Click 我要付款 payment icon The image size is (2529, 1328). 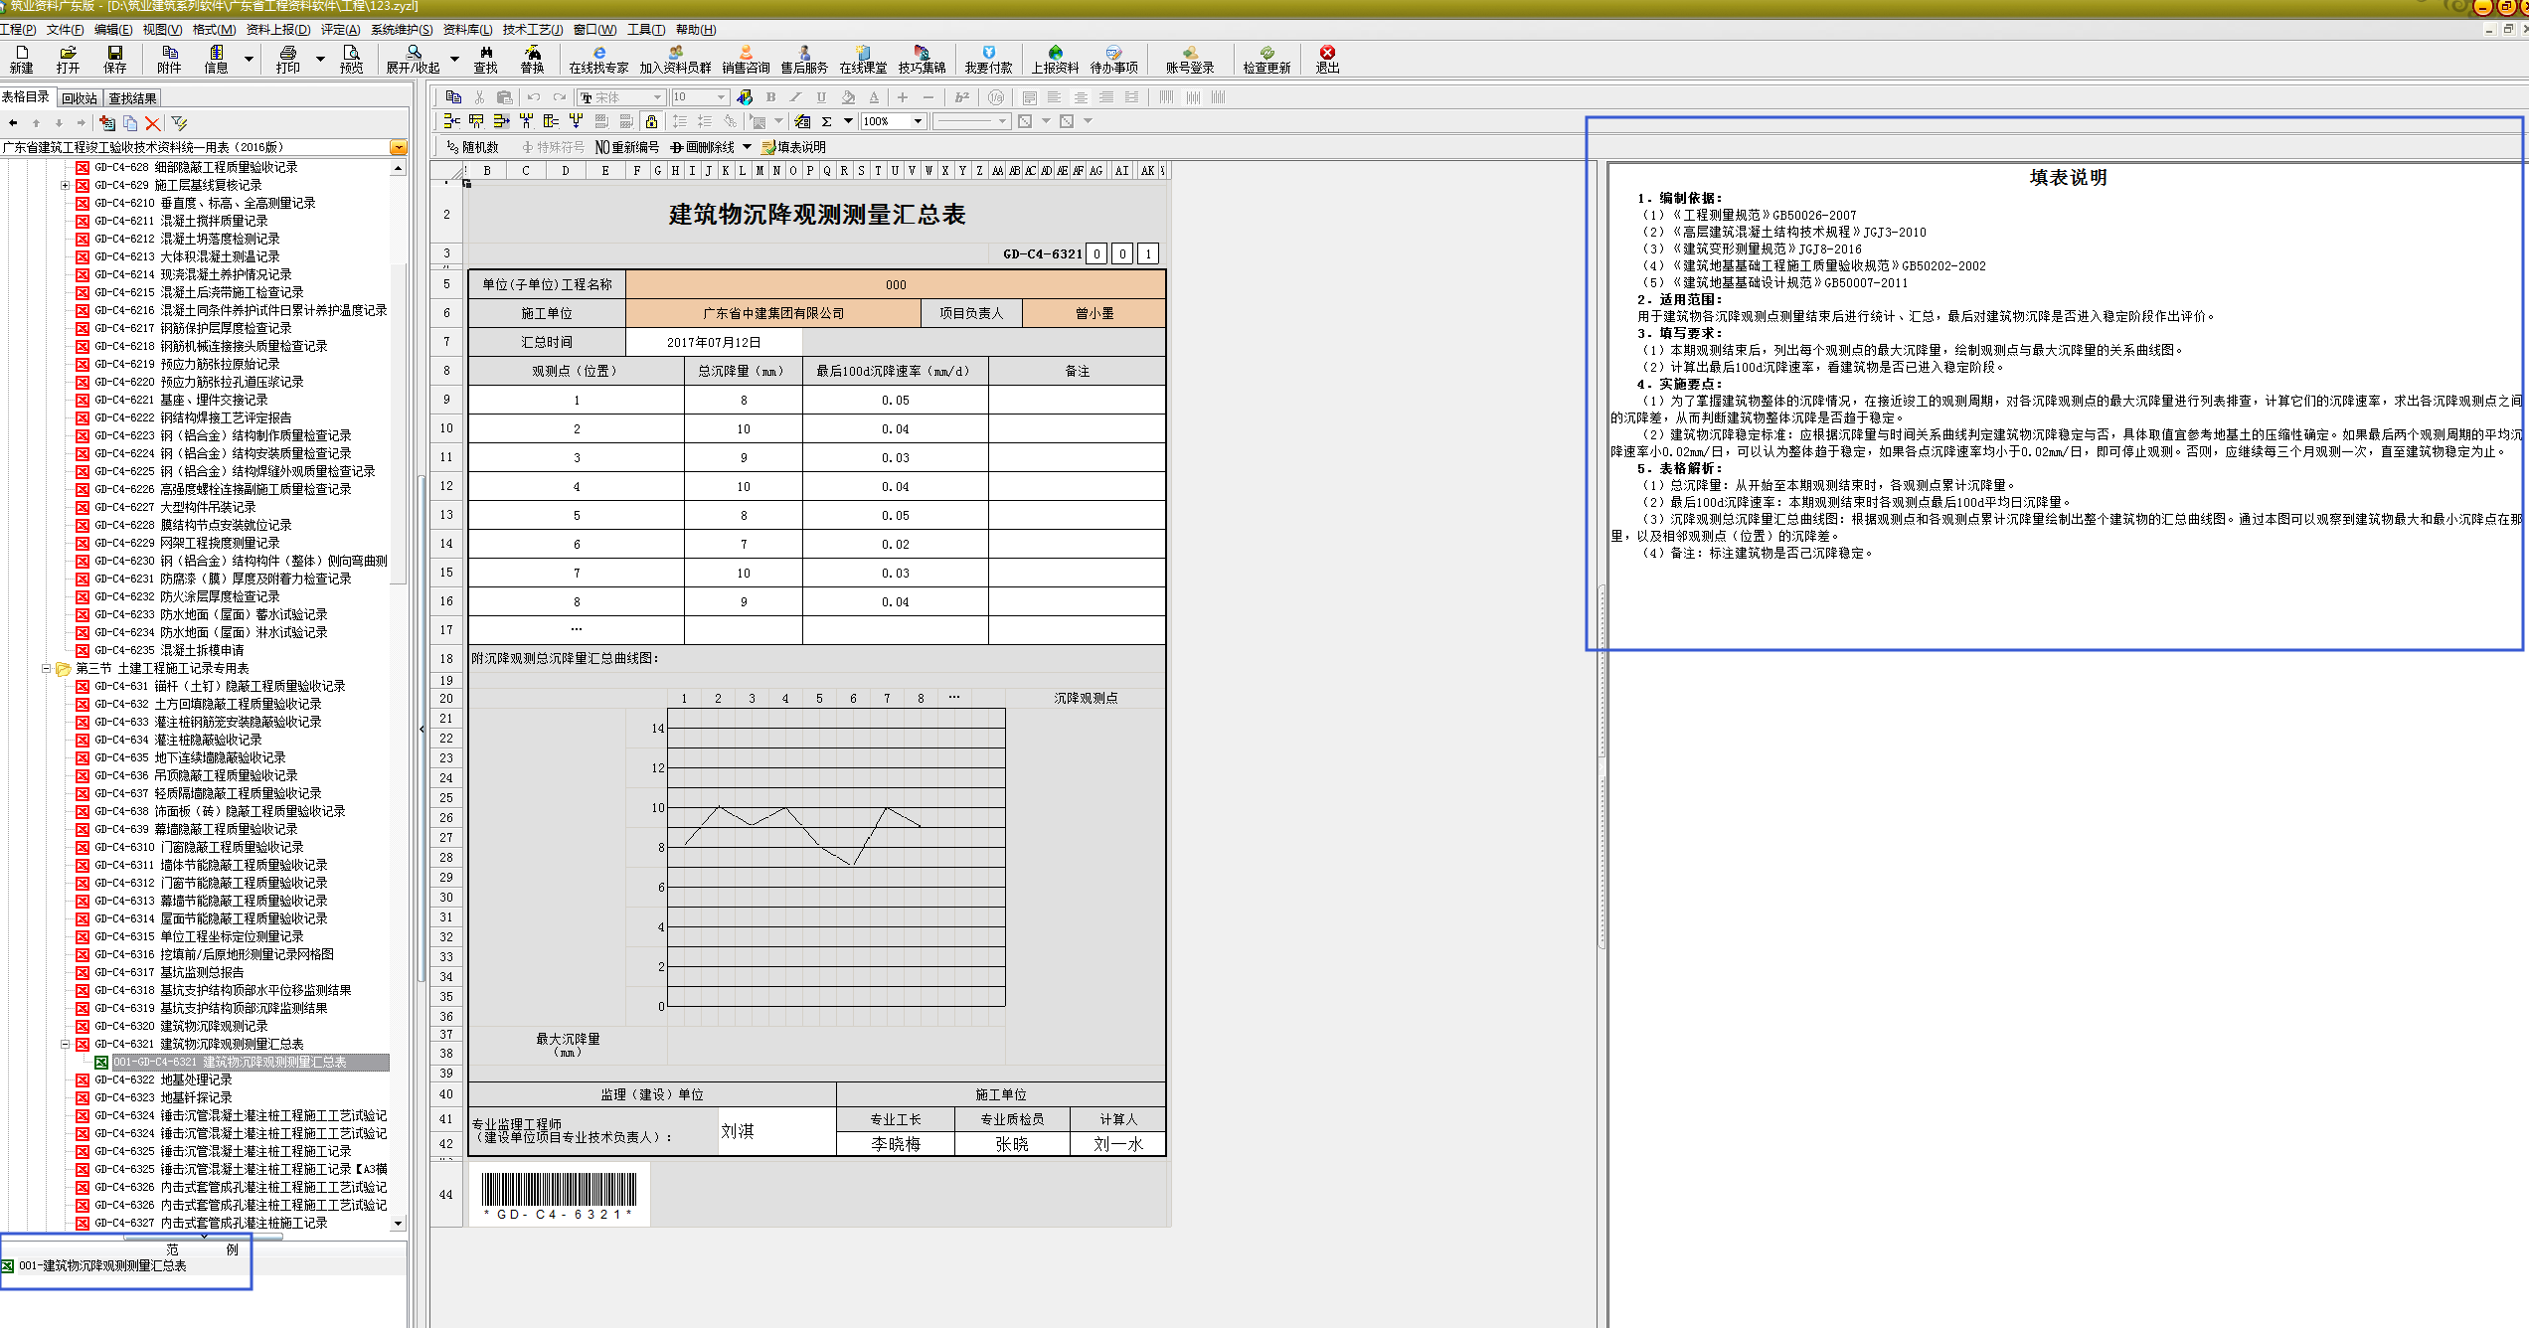988,59
